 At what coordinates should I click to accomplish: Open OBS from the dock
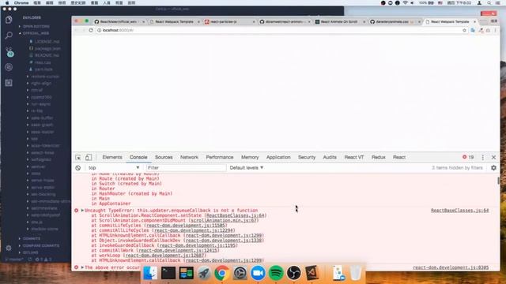click(293, 273)
